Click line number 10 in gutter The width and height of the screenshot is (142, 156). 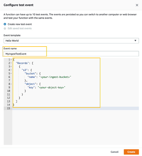(x=9, y=91)
